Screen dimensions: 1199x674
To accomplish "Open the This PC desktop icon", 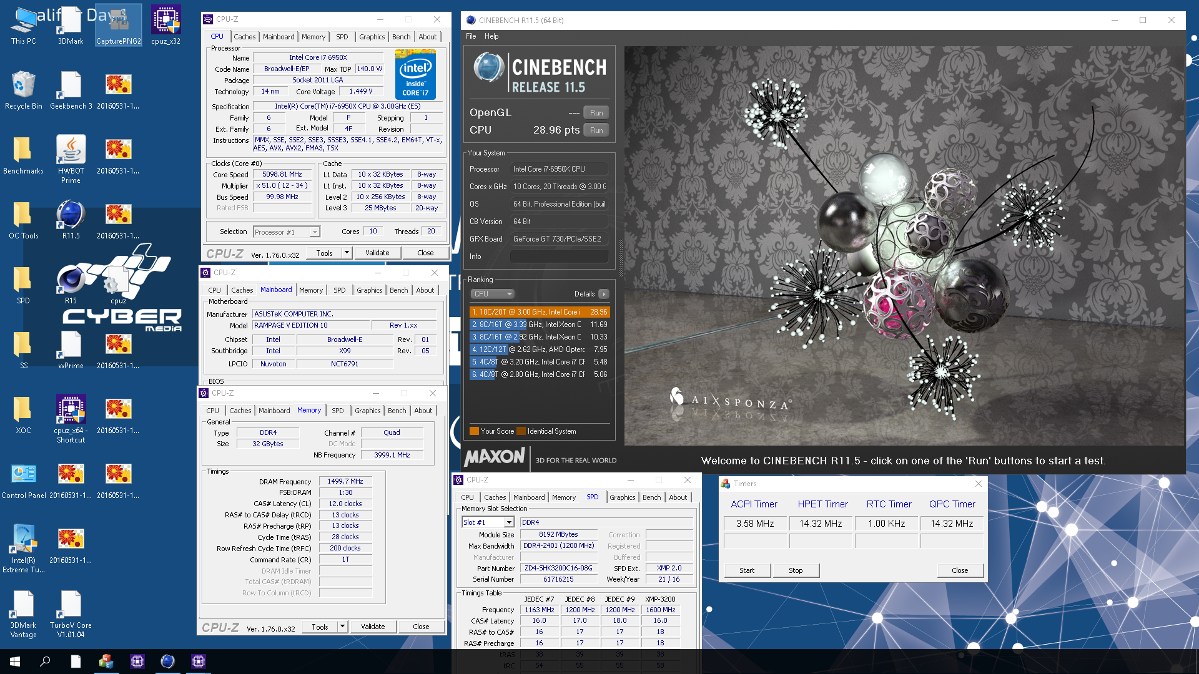I will pos(24,25).
